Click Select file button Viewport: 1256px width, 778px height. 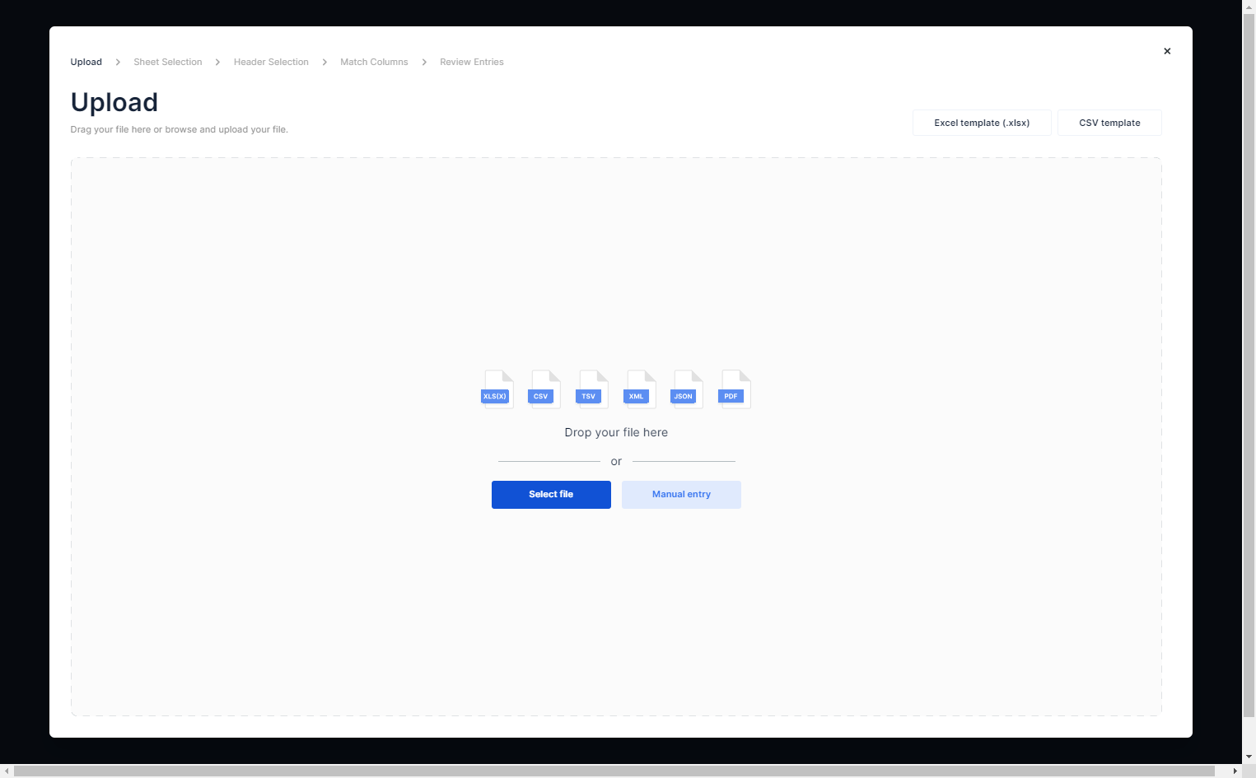tap(551, 495)
